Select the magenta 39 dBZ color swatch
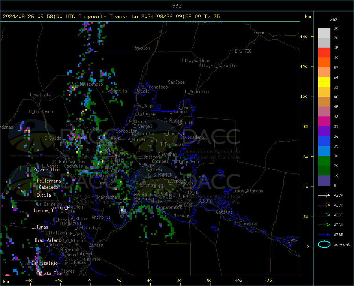The width and height of the screenshot is (354, 286). tap(324, 122)
